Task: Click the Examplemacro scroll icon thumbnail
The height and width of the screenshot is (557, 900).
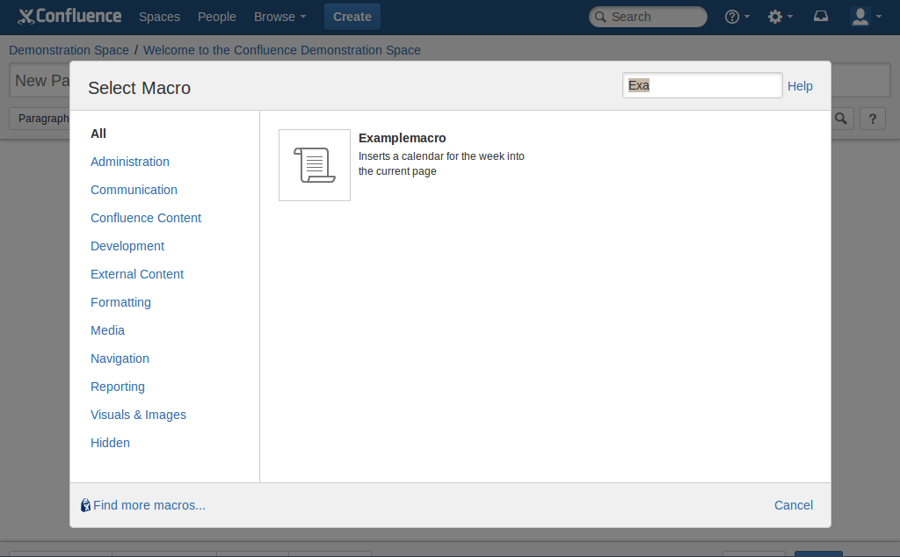Action: pos(315,165)
